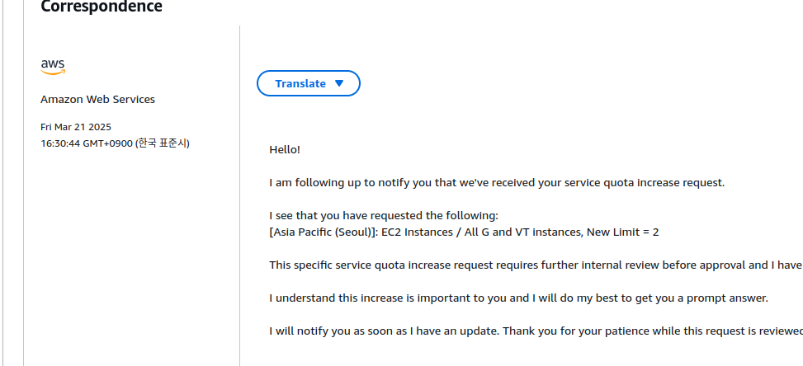Click the AWS logo icon

click(54, 67)
